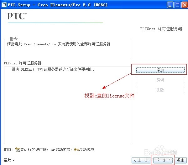Click the PTC.Setup title bar window icon
The height and width of the screenshot is (165, 188).
(x=4, y=5)
